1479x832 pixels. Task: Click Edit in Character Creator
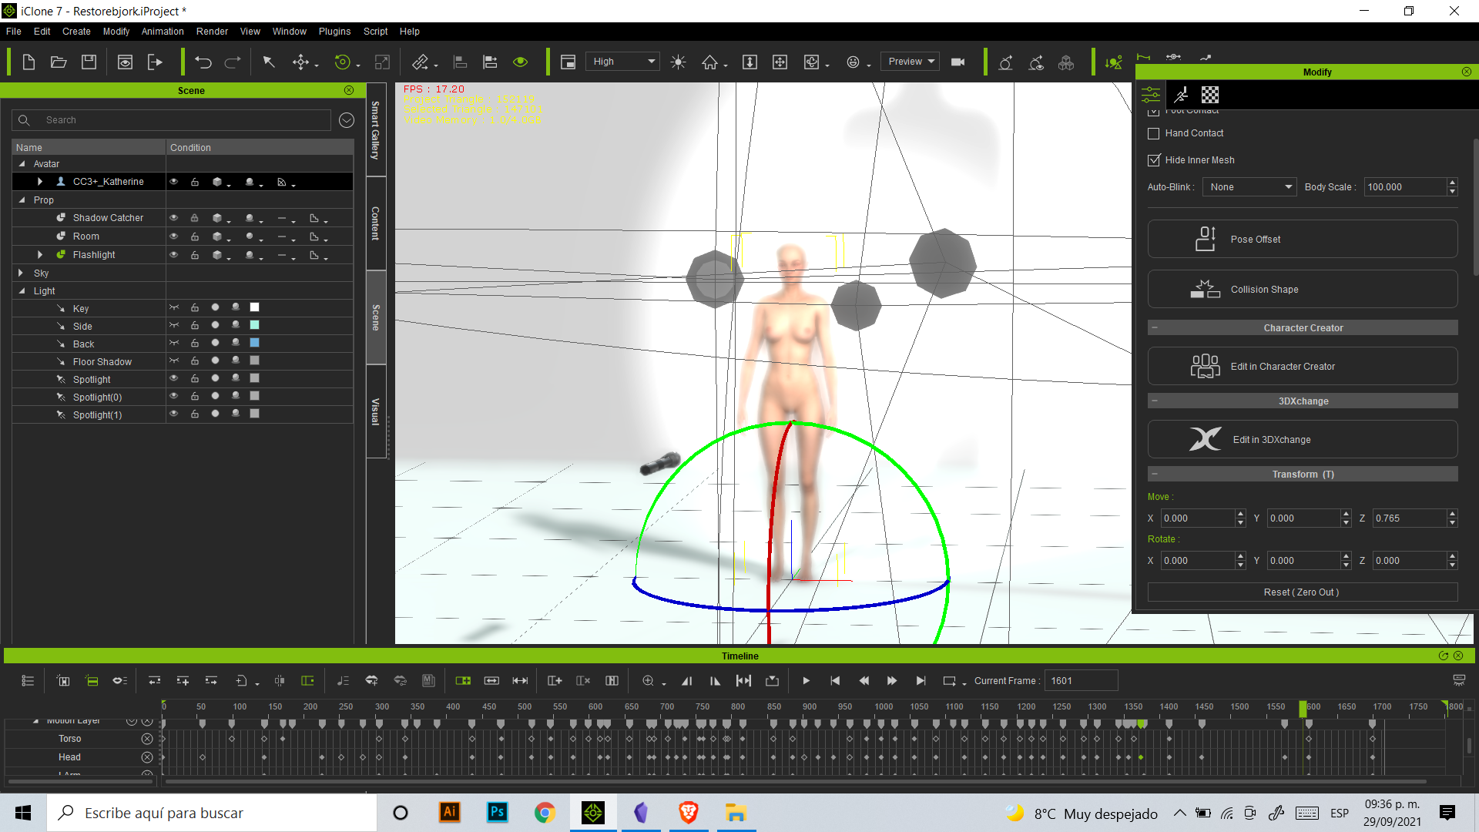point(1303,367)
